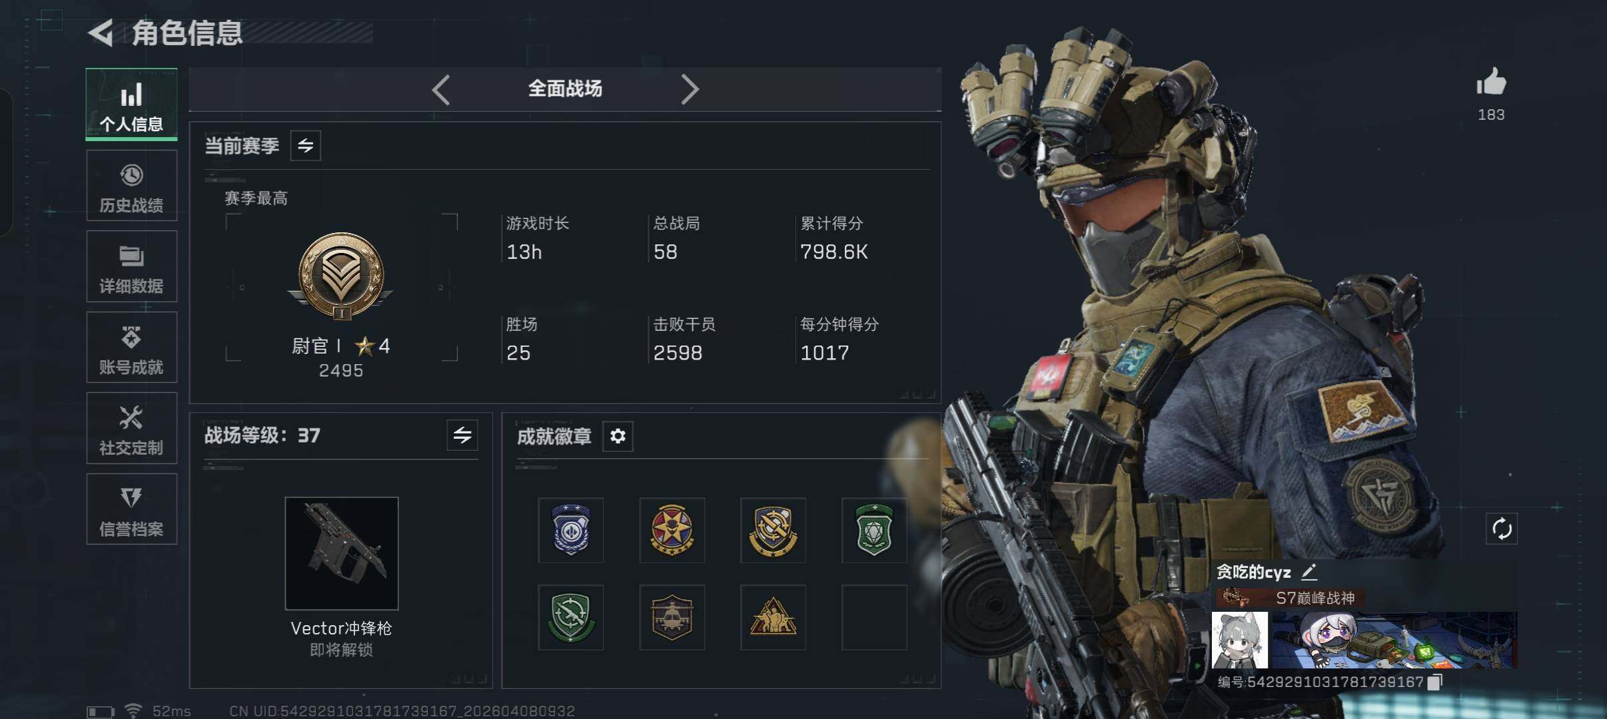1607x719 pixels.
Task: Click the empty achievement badge slot
Action: pos(874,617)
